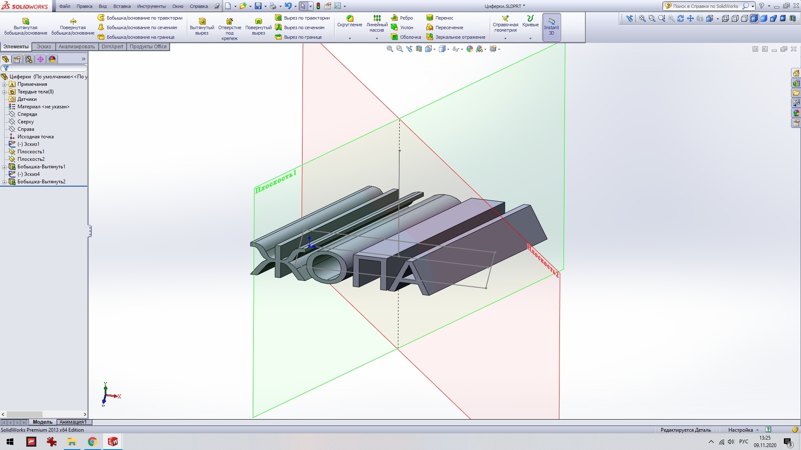Open the Linear Pattern (Линейный массив) tool
Viewport: 801px width, 450px height.
click(x=377, y=24)
